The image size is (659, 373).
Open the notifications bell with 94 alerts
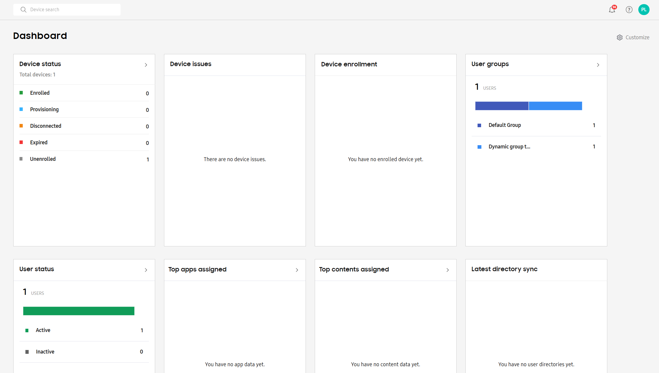click(x=612, y=10)
